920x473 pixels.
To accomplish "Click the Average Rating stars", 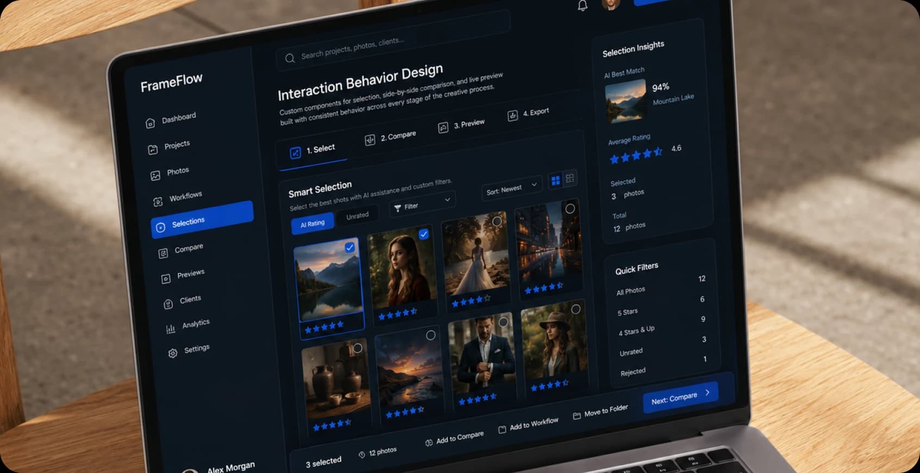I will [x=636, y=155].
